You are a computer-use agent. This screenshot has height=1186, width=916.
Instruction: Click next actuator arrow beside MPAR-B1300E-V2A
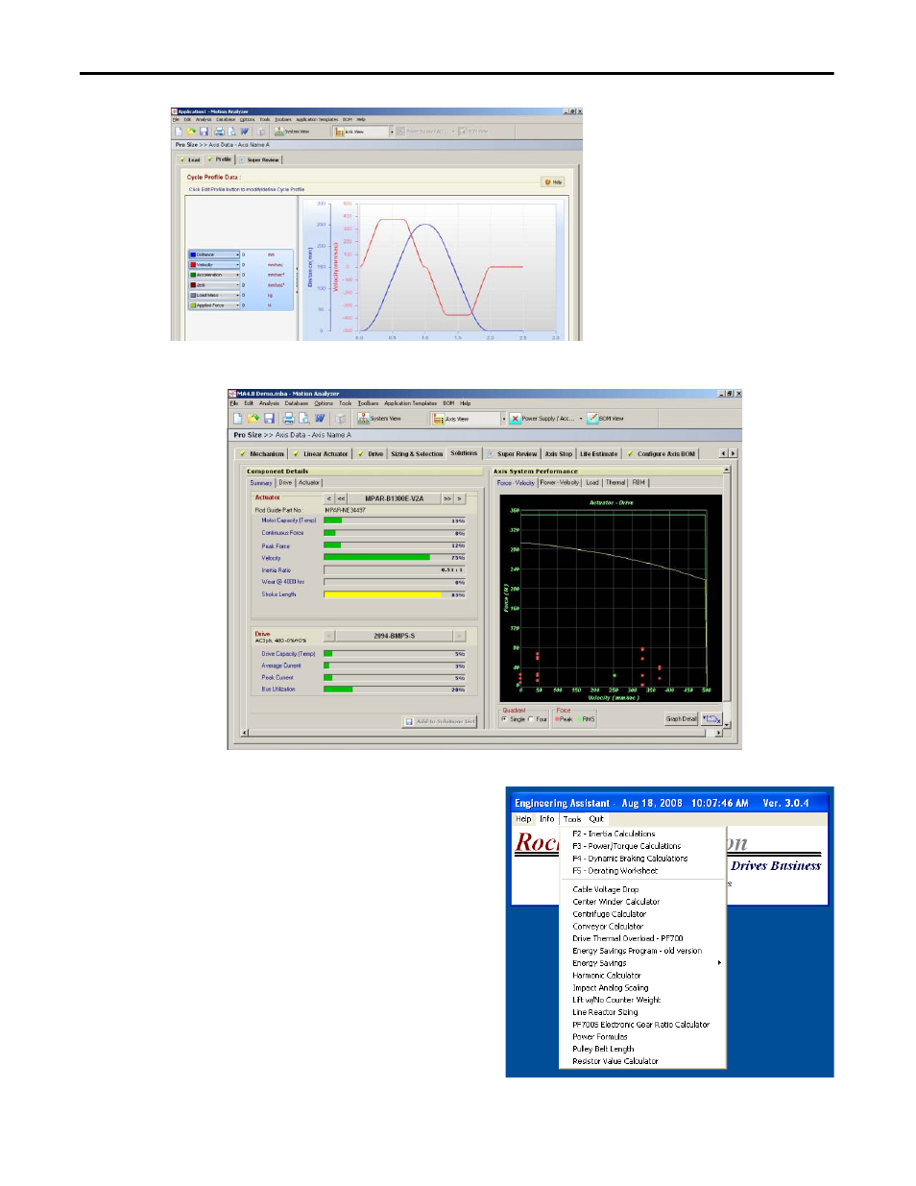[460, 498]
